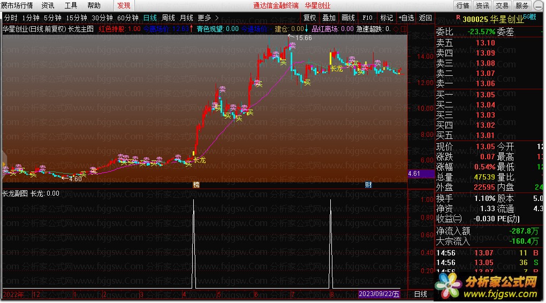
Task: Click stock title 300025 华星创业
Action: tap(493, 19)
